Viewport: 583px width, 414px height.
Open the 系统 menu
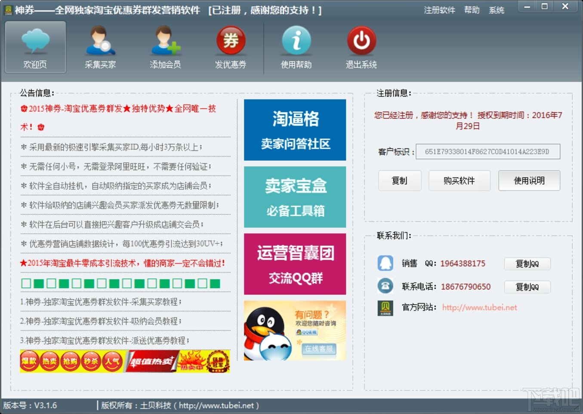pos(497,10)
